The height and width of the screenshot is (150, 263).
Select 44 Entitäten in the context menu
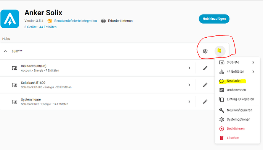pos(237,72)
